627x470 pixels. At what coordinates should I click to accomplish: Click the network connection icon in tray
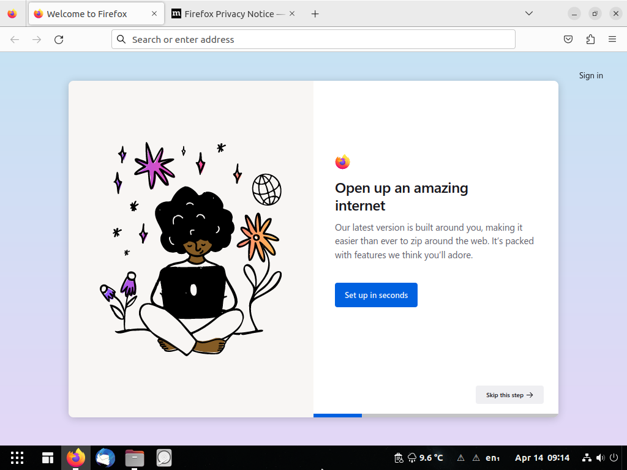pos(587,458)
